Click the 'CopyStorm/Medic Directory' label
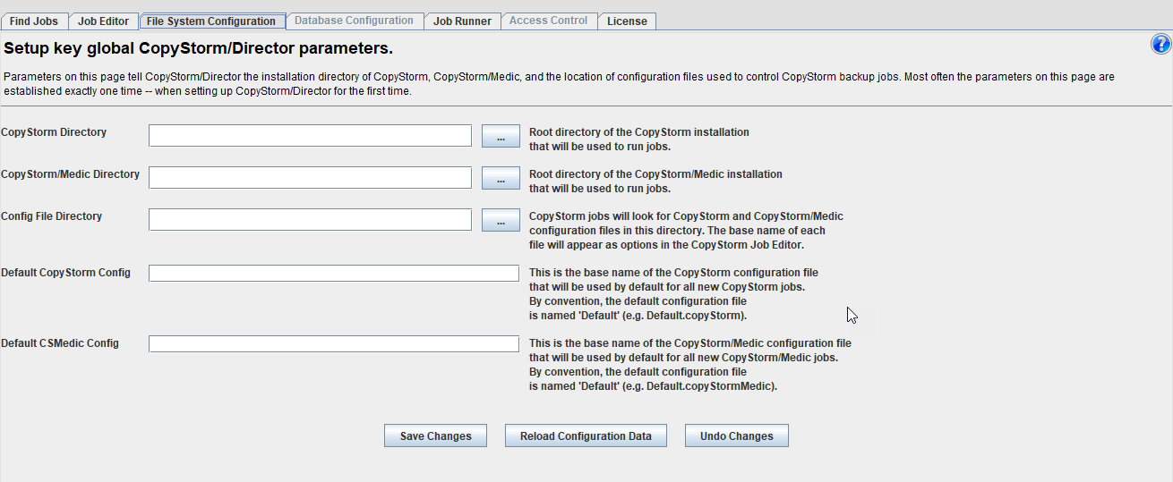Image resolution: width=1173 pixels, height=482 pixels. click(70, 174)
